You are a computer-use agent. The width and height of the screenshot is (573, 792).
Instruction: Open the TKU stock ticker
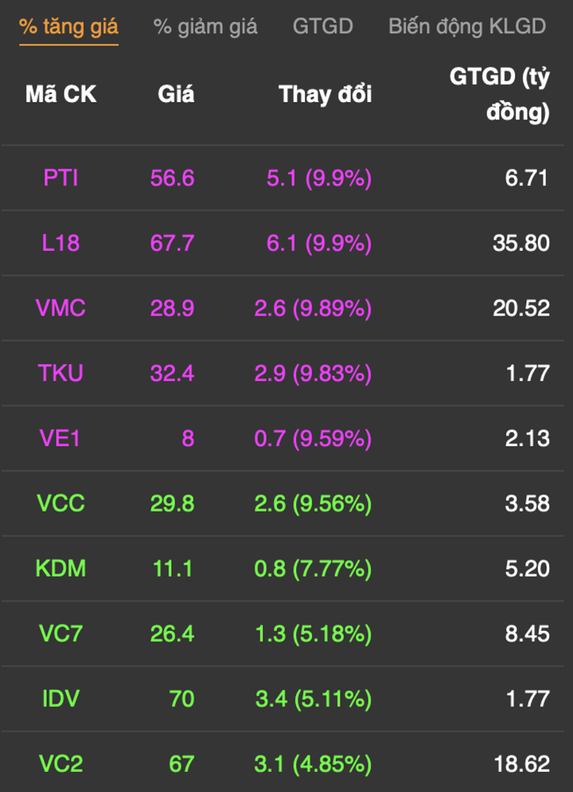[x=60, y=373]
